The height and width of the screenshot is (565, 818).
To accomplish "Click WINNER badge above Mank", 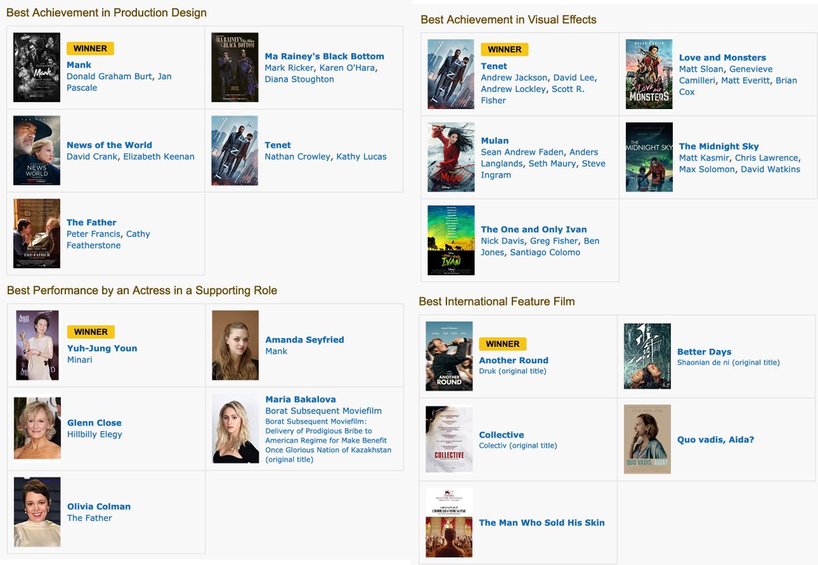I will coord(90,48).
